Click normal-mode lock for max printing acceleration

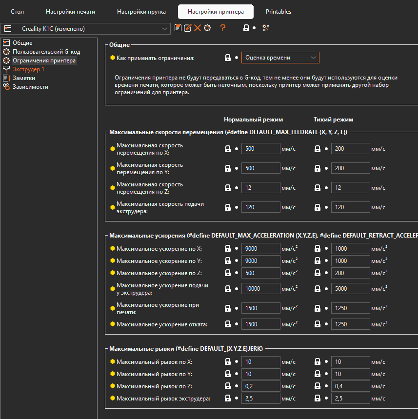pos(228,308)
